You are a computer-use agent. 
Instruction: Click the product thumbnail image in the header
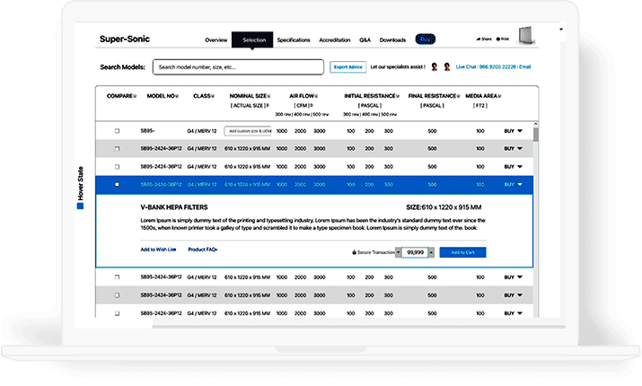(526, 35)
